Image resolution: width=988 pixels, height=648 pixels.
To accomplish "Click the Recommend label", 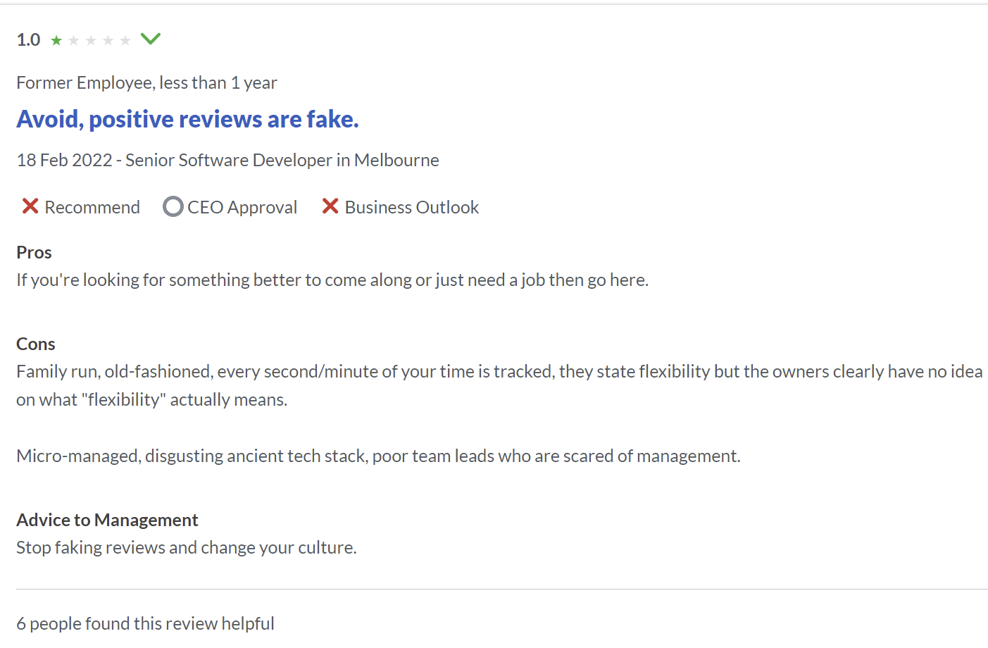I will [x=92, y=207].
